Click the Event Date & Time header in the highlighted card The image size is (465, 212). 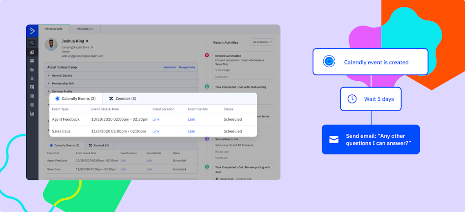[x=105, y=109]
